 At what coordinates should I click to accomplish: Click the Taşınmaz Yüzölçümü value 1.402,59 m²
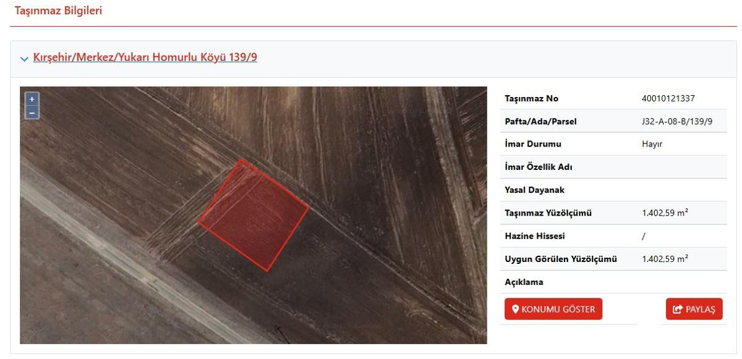pos(665,213)
